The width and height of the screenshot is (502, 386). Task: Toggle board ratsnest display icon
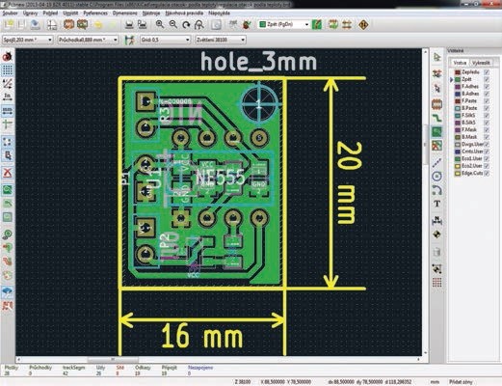pos(7,142)
